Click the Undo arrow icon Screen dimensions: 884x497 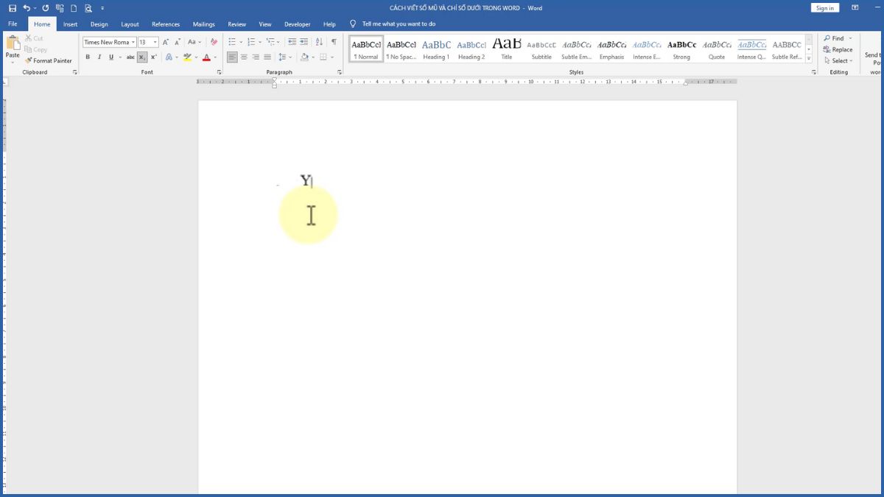pos(27,8)
